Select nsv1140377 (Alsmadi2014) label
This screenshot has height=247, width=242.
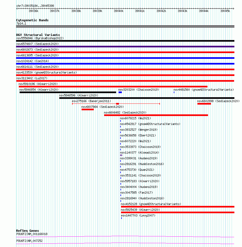click(139, 153)
